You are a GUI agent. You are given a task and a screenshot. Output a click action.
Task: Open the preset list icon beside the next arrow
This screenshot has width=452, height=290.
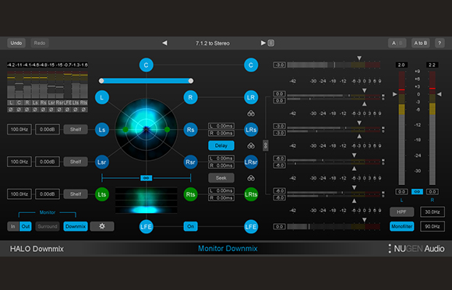click(x=271, y=44)
